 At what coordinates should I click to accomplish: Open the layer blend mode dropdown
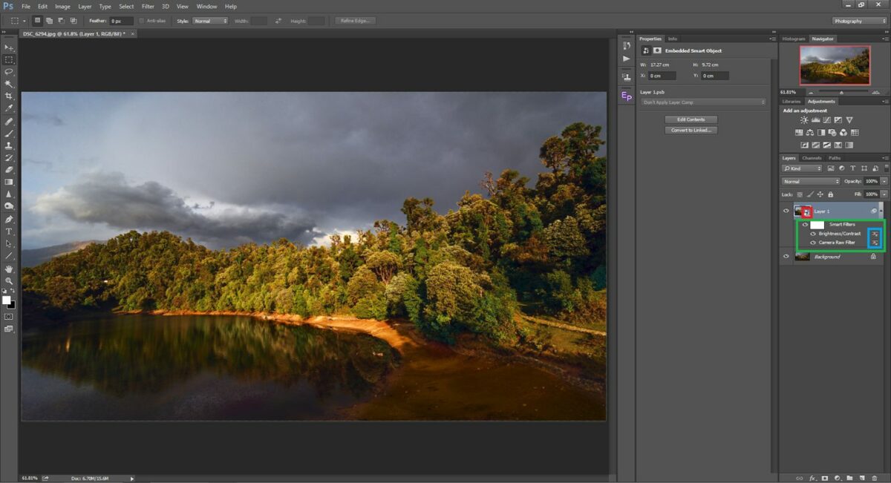[809, 181]
